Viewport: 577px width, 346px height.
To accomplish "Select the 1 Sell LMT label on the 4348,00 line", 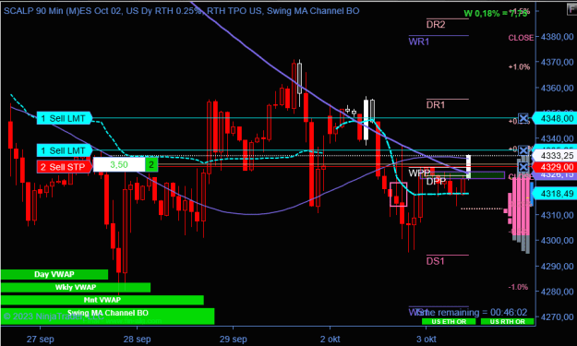I will [64, 118].
